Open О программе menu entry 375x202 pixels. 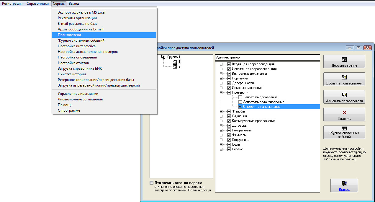click(104, 110)
